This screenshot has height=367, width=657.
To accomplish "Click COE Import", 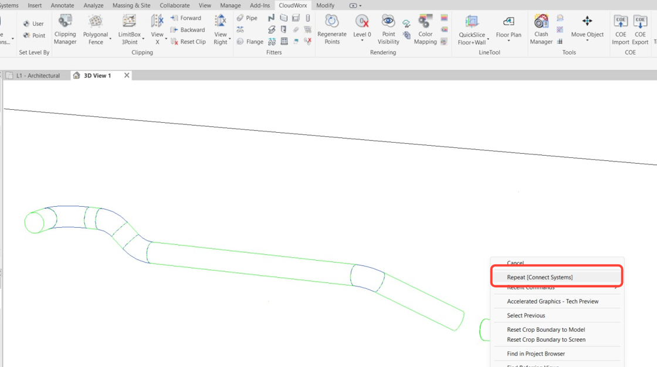I will coord(621,29).
